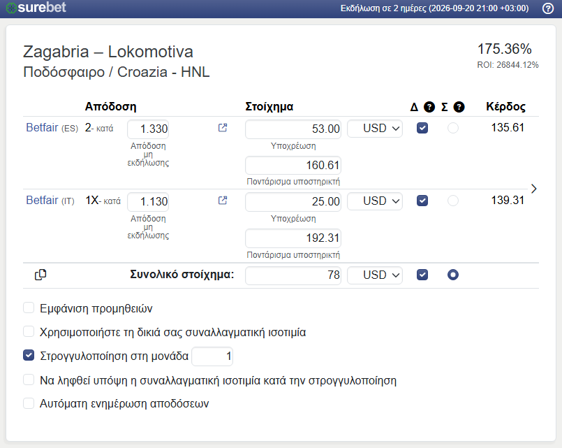Click the 139.31 profit value
This screenshot has height=448, width=562.
point(508,200)
